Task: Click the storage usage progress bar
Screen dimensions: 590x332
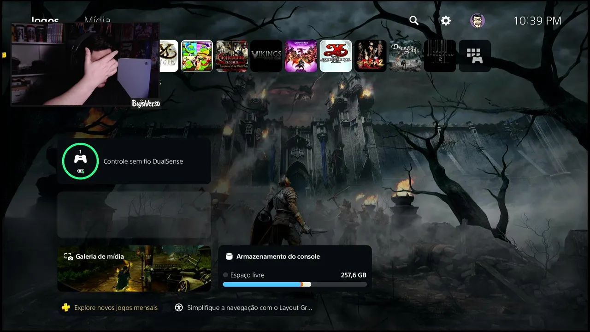Action: click(295, 285)
